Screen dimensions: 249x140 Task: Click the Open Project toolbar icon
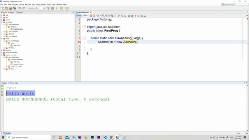coord(11,8)
